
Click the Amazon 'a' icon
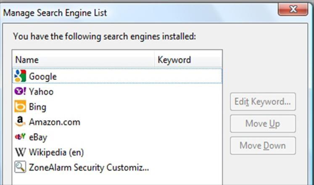tap(20, 122)
